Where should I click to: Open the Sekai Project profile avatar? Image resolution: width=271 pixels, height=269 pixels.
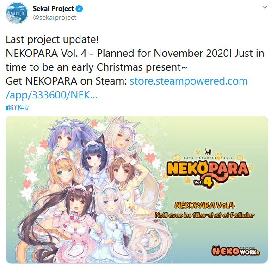tap(17, 13)
